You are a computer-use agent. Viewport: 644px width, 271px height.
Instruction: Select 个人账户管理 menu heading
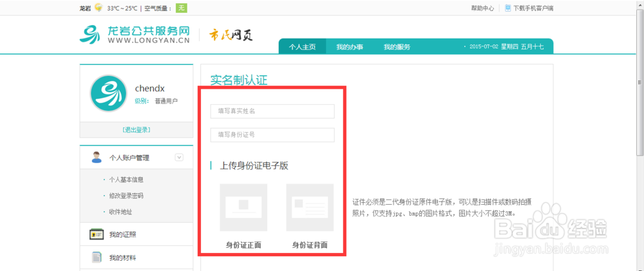(x=129, y=158)
